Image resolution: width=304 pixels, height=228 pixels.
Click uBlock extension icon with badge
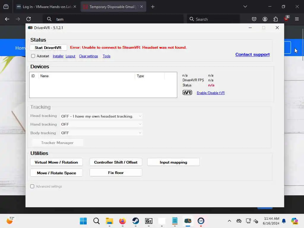[286, 19]
